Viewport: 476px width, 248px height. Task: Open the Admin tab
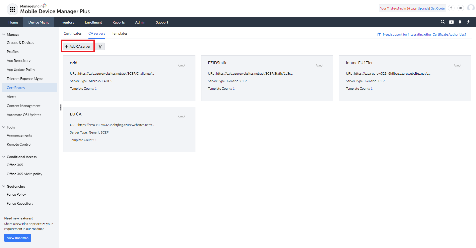(x=140, y=22)
